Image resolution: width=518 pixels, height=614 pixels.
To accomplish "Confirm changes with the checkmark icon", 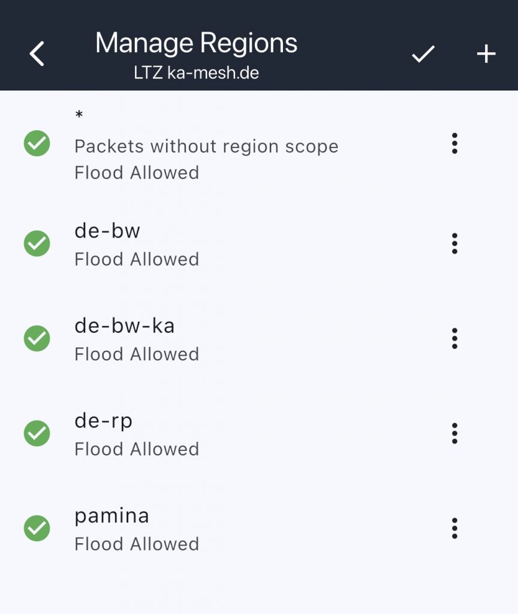I will click(x=423, y=55).
